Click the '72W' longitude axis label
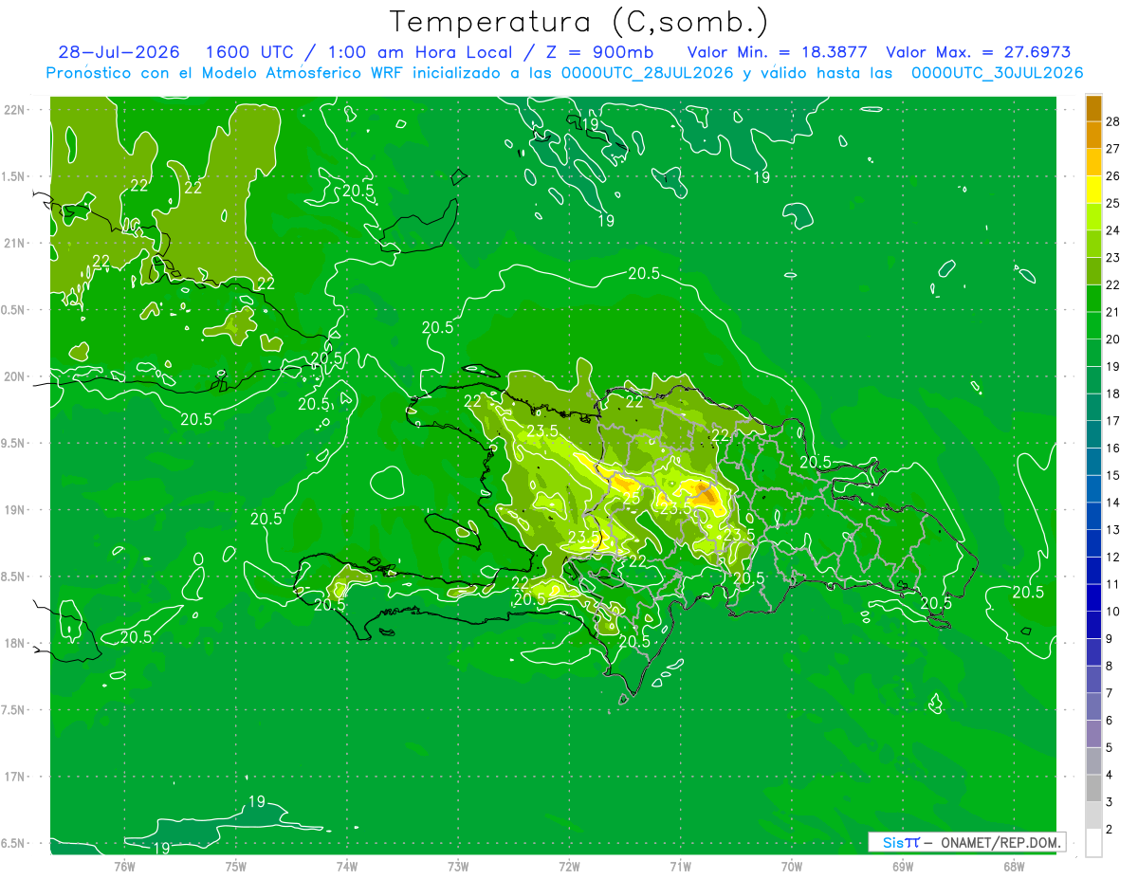Viewport: 1138px width, 879px height. click(569, 866)
